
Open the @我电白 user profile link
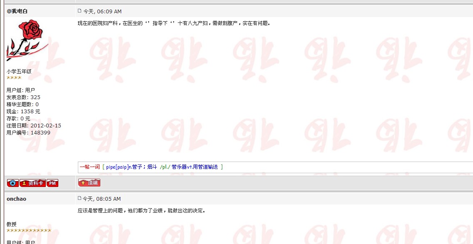[17, 11]
